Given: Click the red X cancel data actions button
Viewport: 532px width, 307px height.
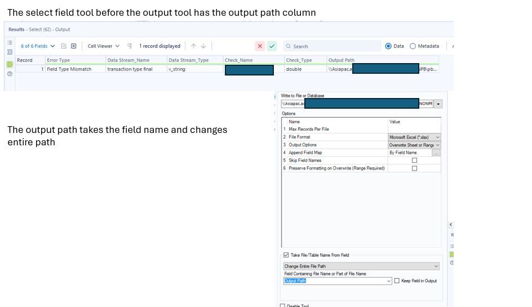Looking at the screenshot, I should [x=260, y=46].
